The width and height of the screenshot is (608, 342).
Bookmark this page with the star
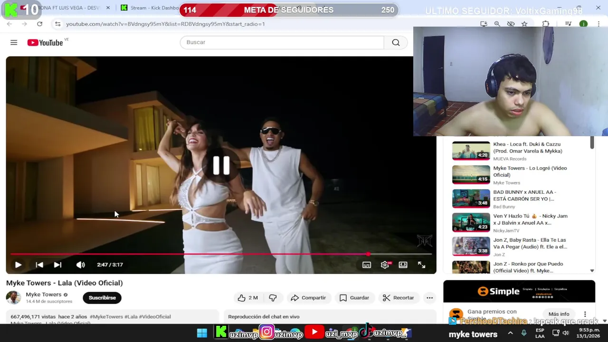pyautogui.click(x=524, y=24)
